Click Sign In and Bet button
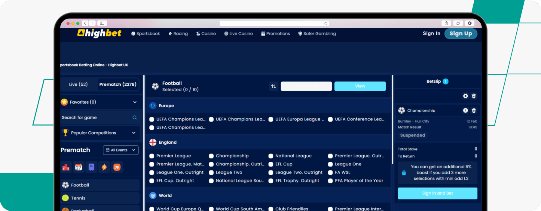The image size is (541, 211). pos(438,193)
